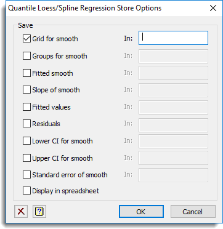Enable Display in spreadsheet option

26,191
